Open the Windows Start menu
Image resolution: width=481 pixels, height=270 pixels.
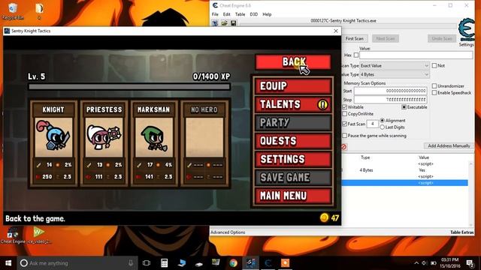click(x=8, y=263)
